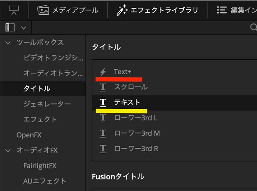Image resolution: width=257 pixels, height=191 pixels.
Task: Open the FairlightFX category
Action: pyautogui.click(x=40, y=166)
